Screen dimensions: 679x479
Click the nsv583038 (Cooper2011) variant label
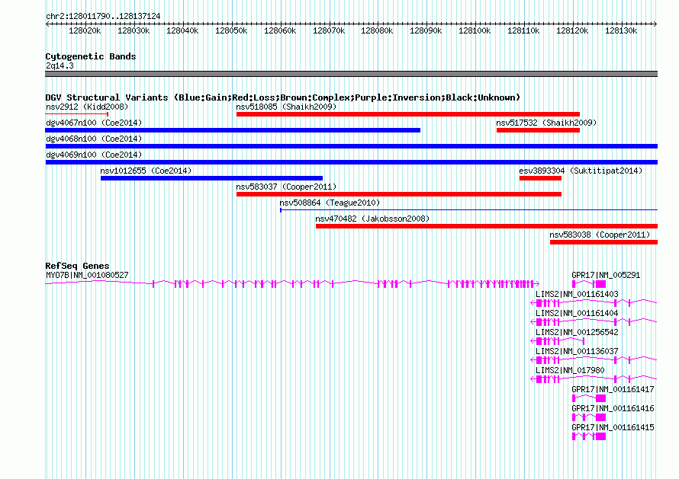pos(600,235)
